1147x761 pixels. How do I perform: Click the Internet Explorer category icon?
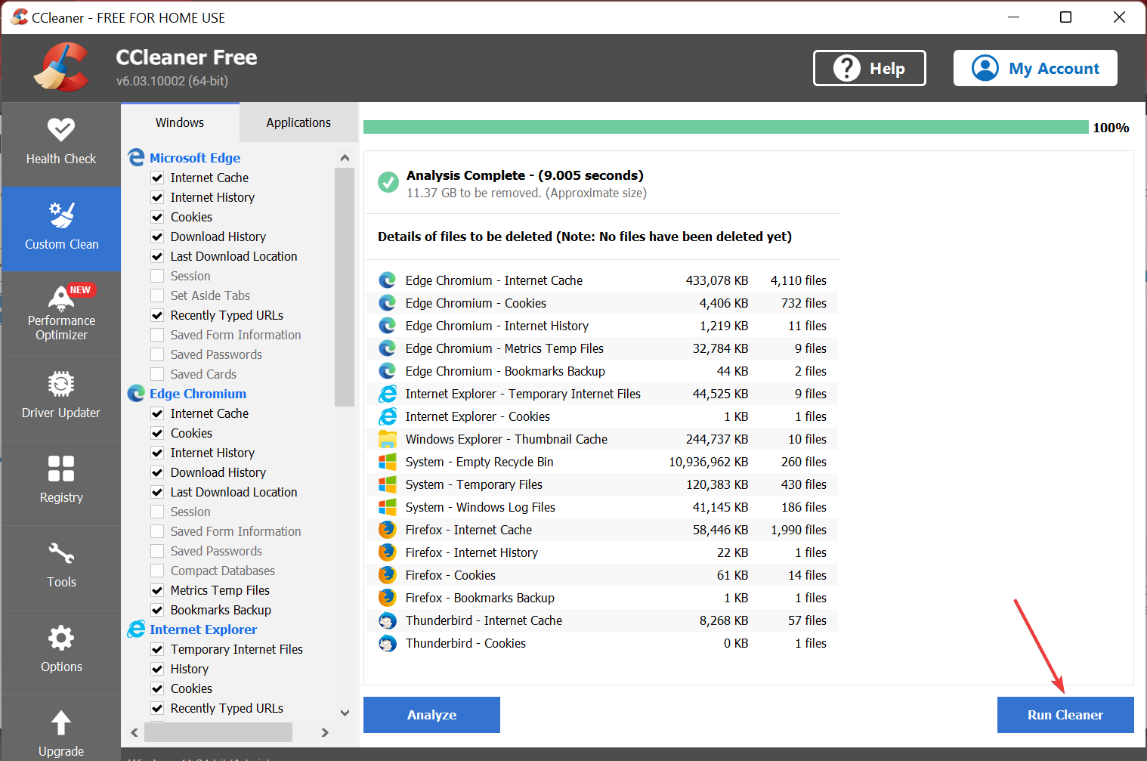click(136, 629)
